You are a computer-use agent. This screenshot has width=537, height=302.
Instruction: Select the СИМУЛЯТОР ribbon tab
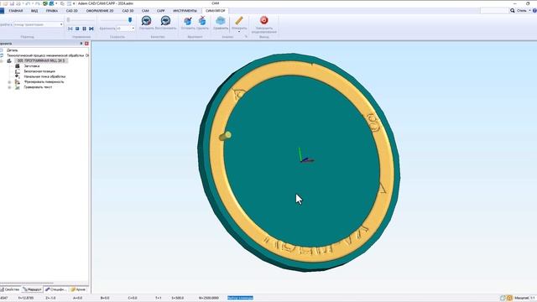[216, 11]
